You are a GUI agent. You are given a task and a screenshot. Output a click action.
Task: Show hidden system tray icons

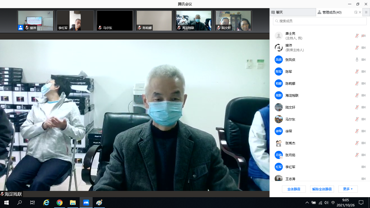pyautogui.click(x=307, y=203)
